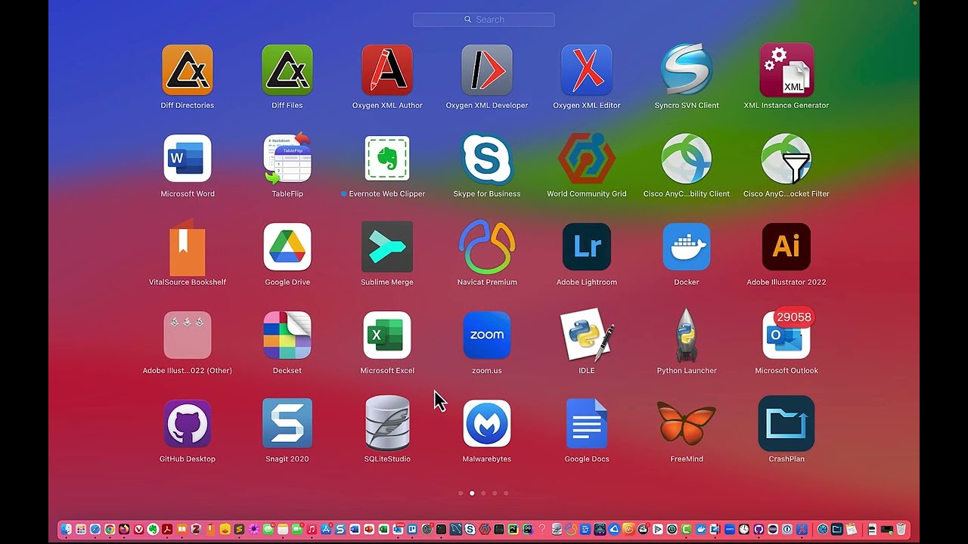
Task: Launch SQLiteStudio in Launchpad grid
Action: point(387,424)
